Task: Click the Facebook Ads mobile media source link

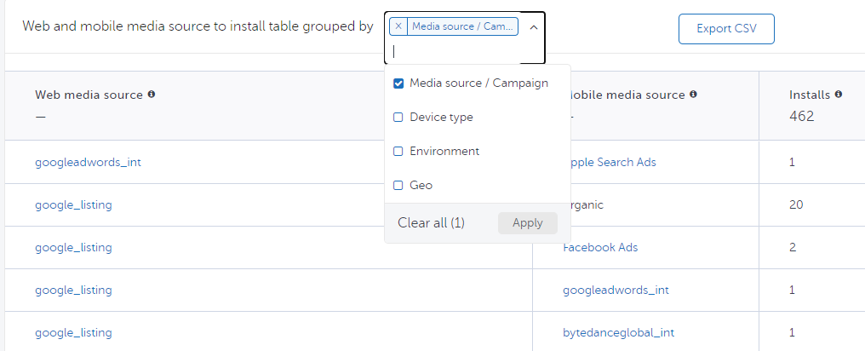Action: [601, 247]
